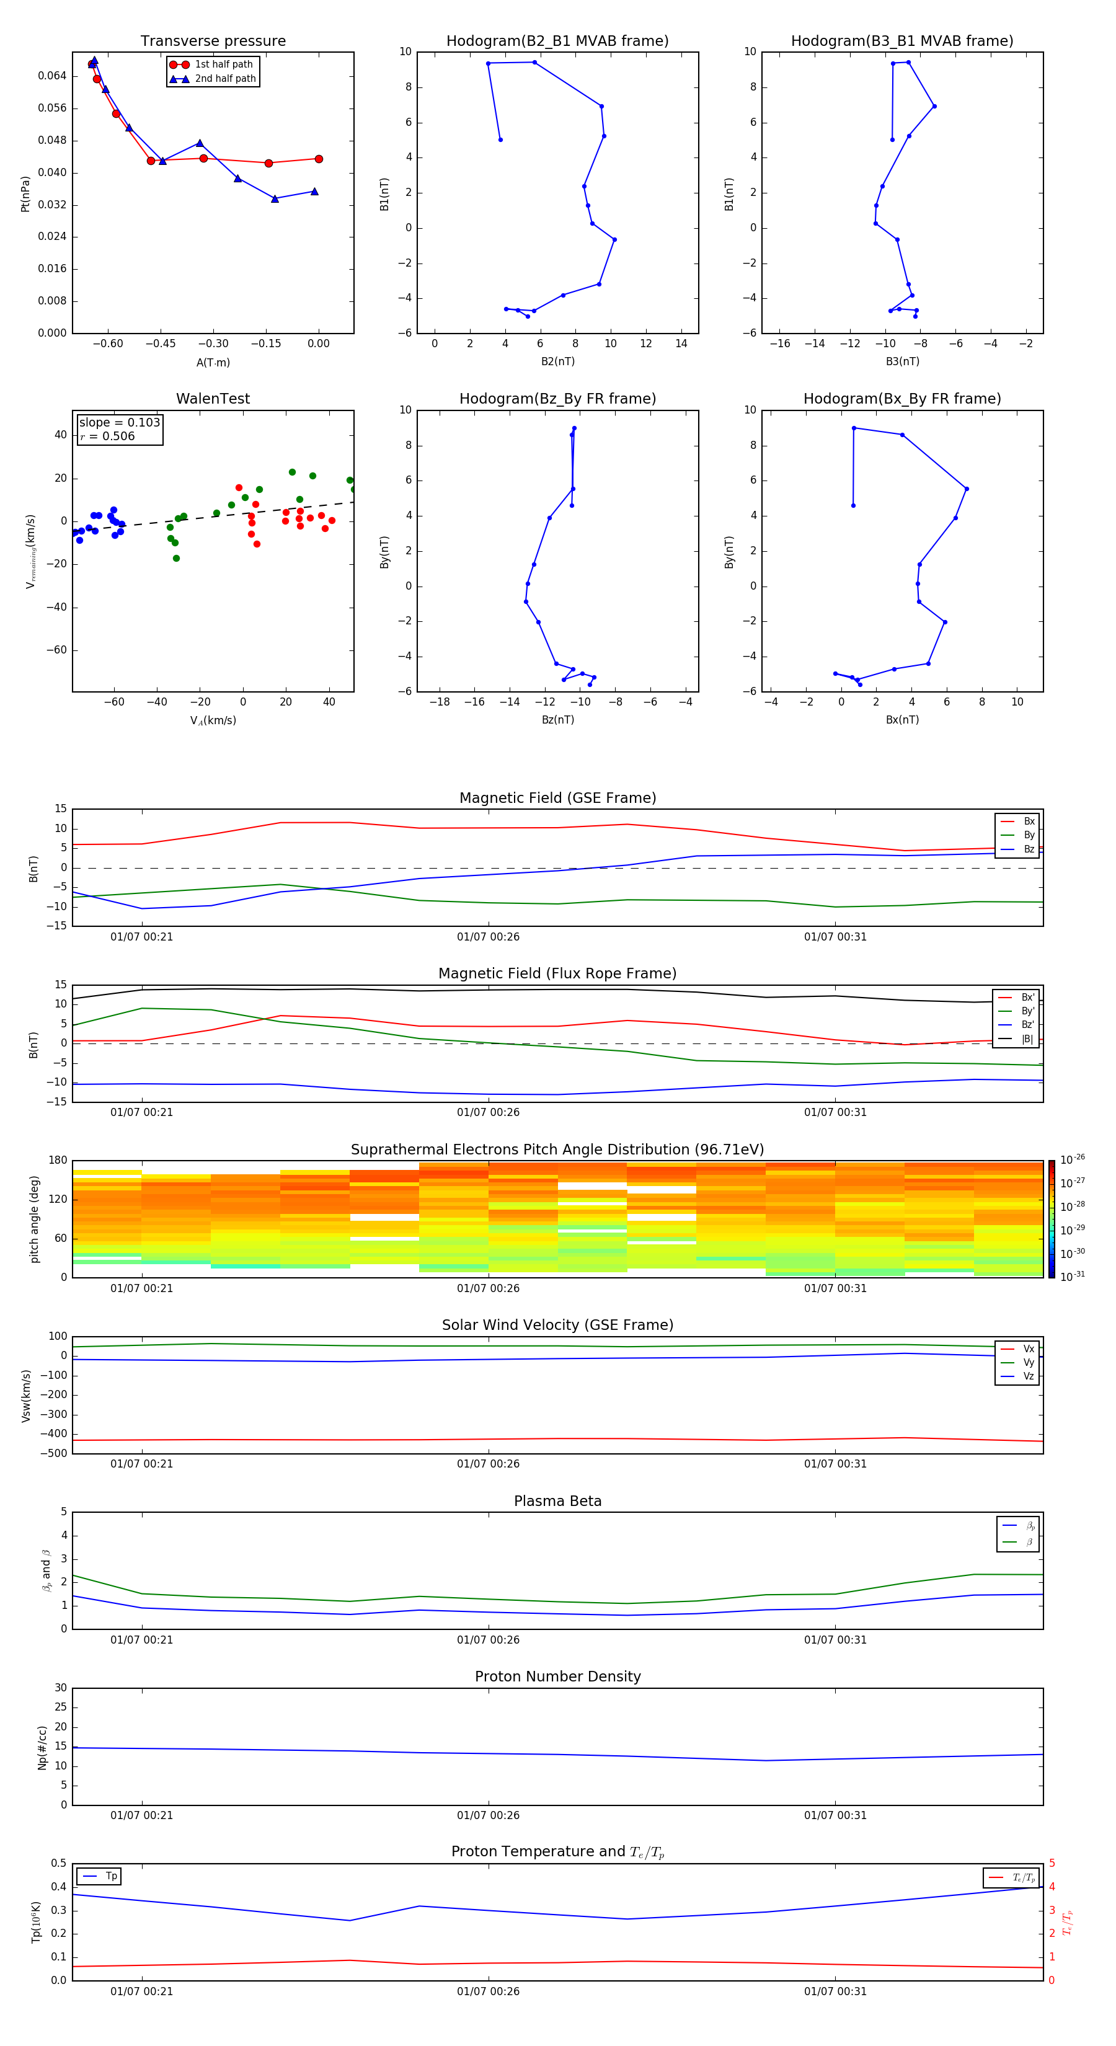Click the "Solar Wind Velocity (GSE Frame)" title
This screenshot has height=2046, width=1116.
click(557, 1326)
